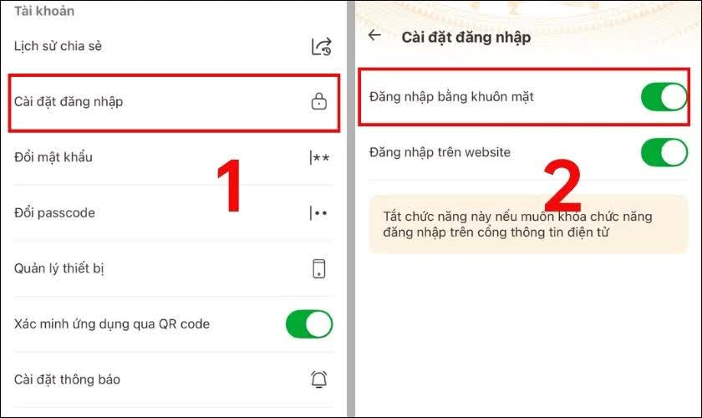The height and width of the screenshot is (418, 702).
Task: Tap the bell icon for Cài đặt thông báo
Action: (318, 380)
